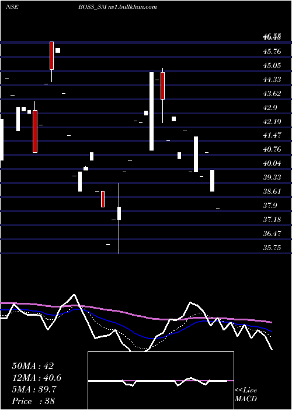This screenshot has width=292, height=410.
Task: Select the 40.04 price axis label
Action: click(x=272, y=163)
